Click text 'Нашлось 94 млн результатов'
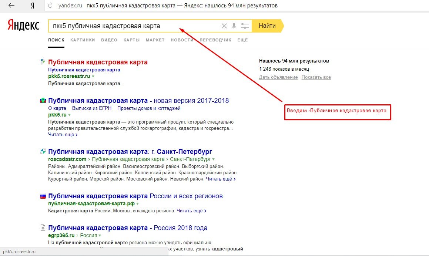The image size is (429, 256). tap(294, 61)
